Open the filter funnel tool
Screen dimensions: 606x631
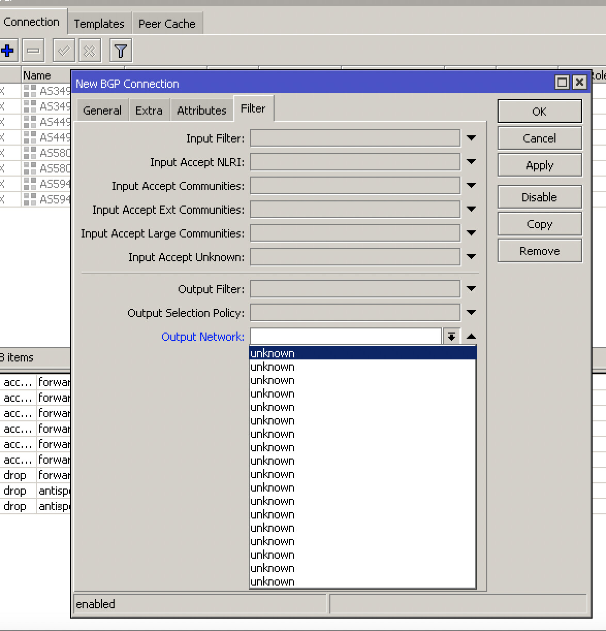coord(121,51)
